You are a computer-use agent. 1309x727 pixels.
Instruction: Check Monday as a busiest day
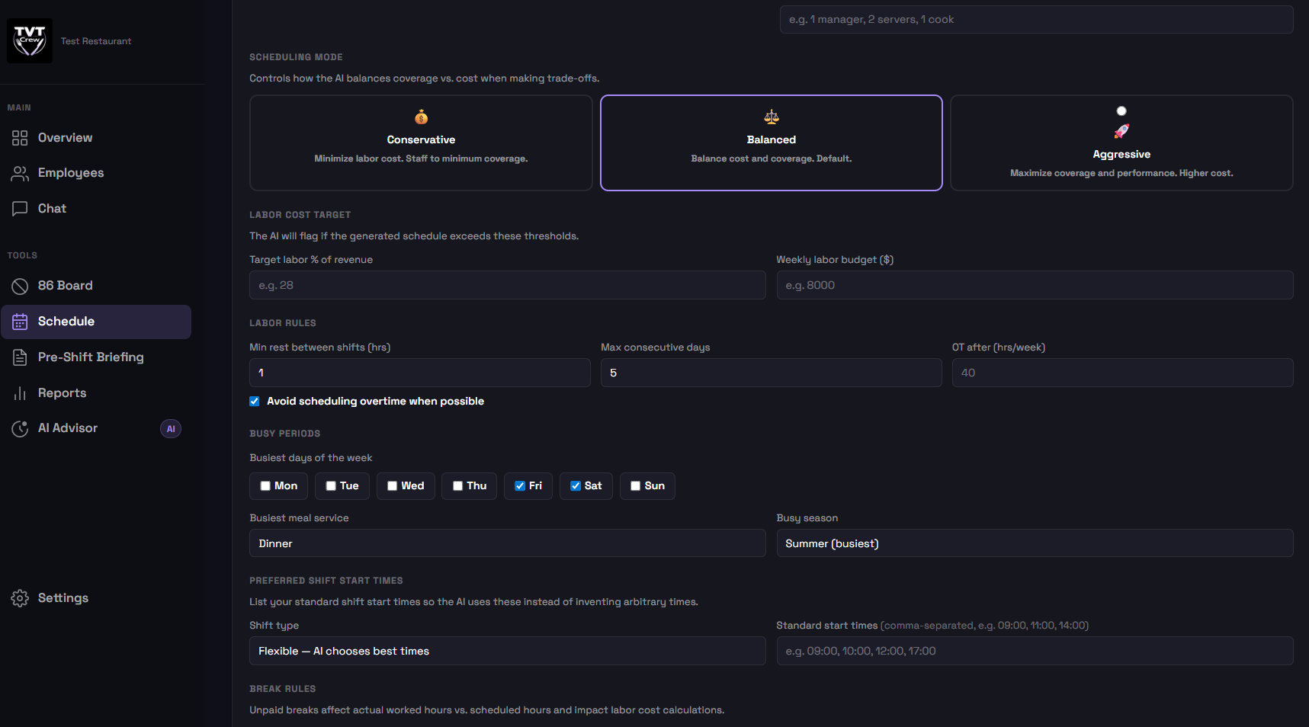(265, 485)
